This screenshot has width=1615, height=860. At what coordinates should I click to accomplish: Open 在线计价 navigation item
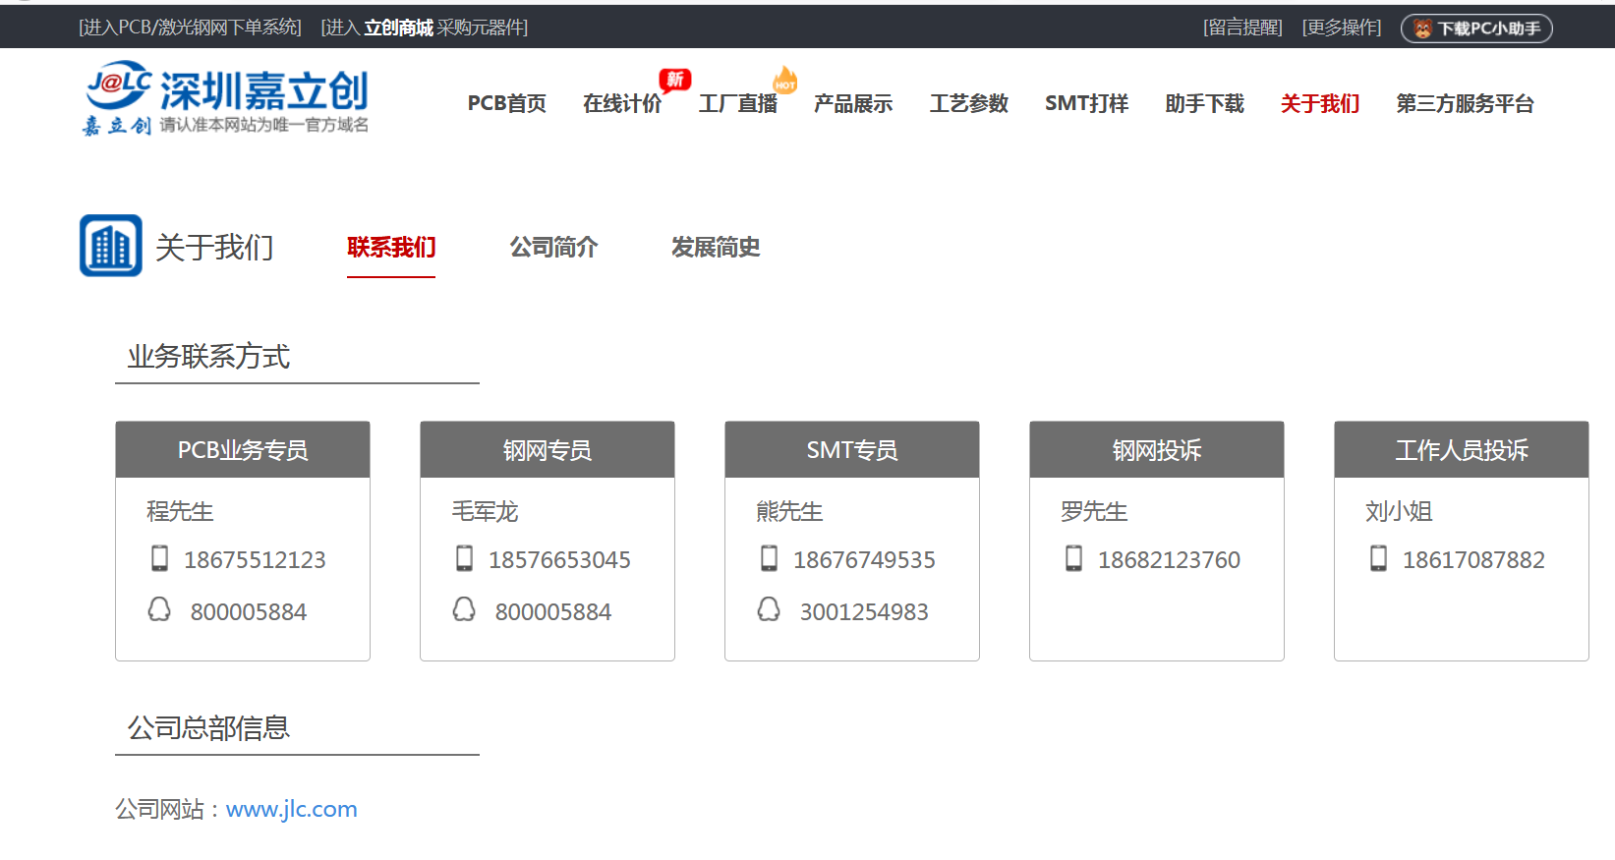(x=622, y=103)
